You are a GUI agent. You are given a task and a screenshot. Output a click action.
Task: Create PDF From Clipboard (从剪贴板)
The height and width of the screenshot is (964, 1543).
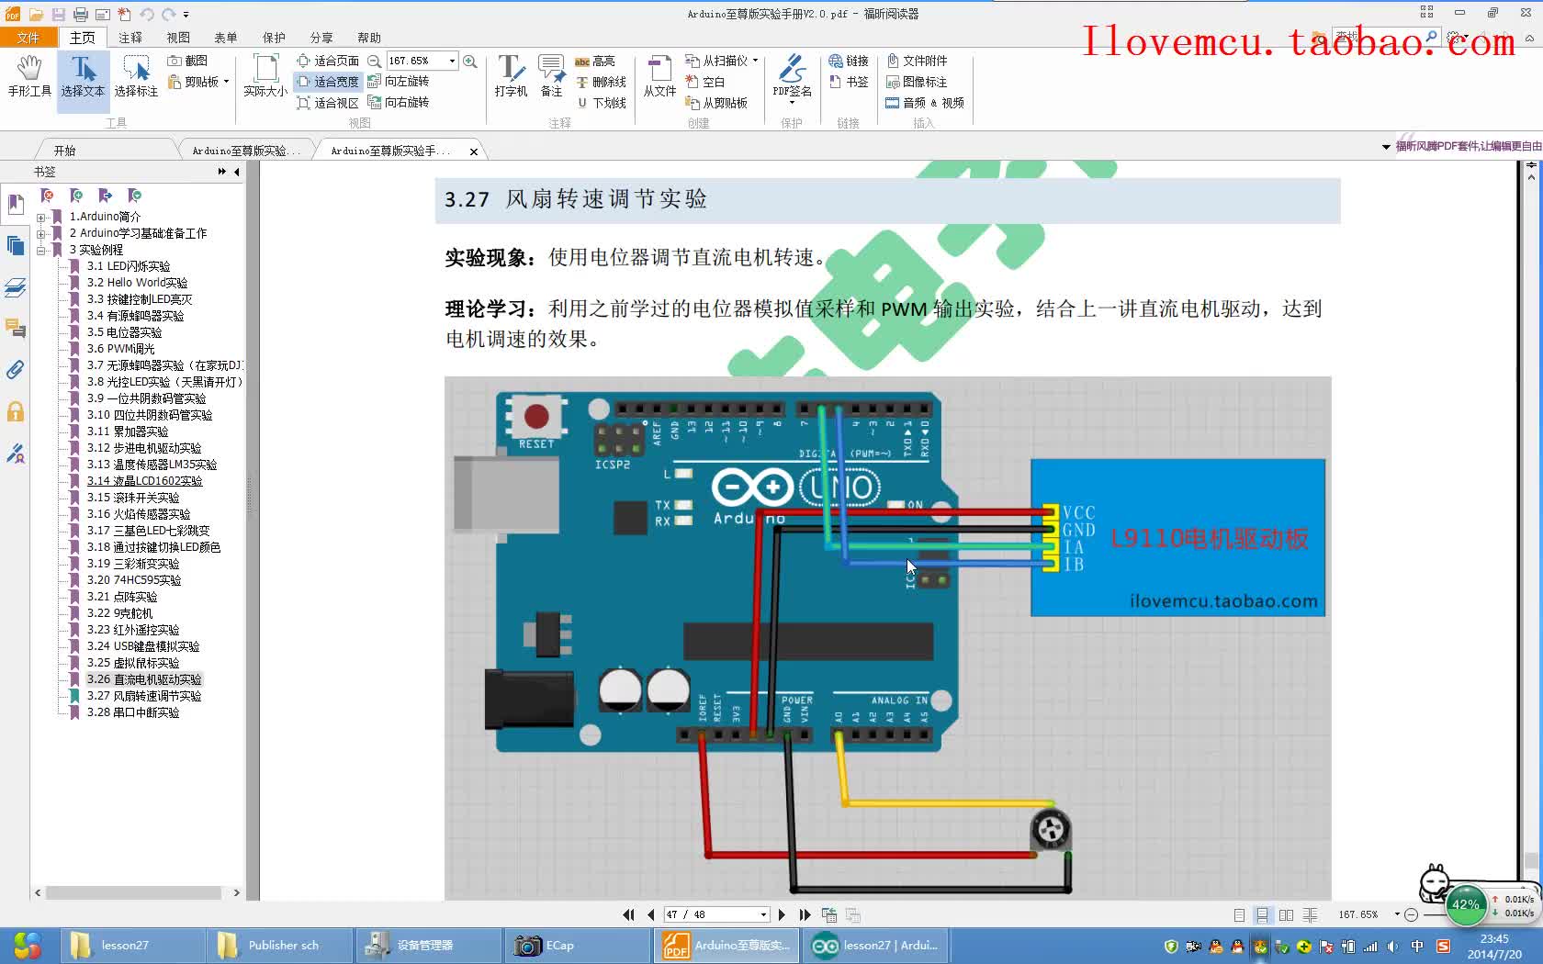716,103
